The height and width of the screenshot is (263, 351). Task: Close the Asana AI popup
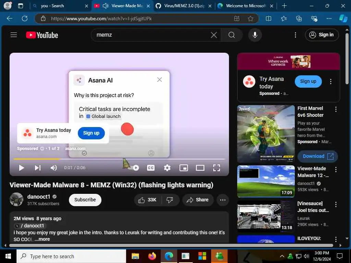tap(159, 79)
